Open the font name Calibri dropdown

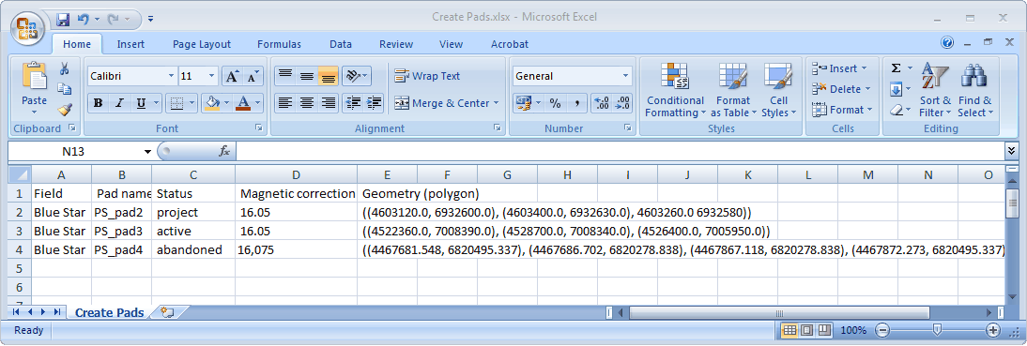[171, 77]
